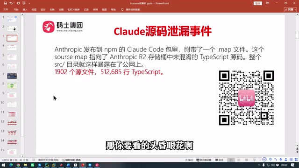
Task: Click the 共享 (Share) button
Action: pos(291,9)
